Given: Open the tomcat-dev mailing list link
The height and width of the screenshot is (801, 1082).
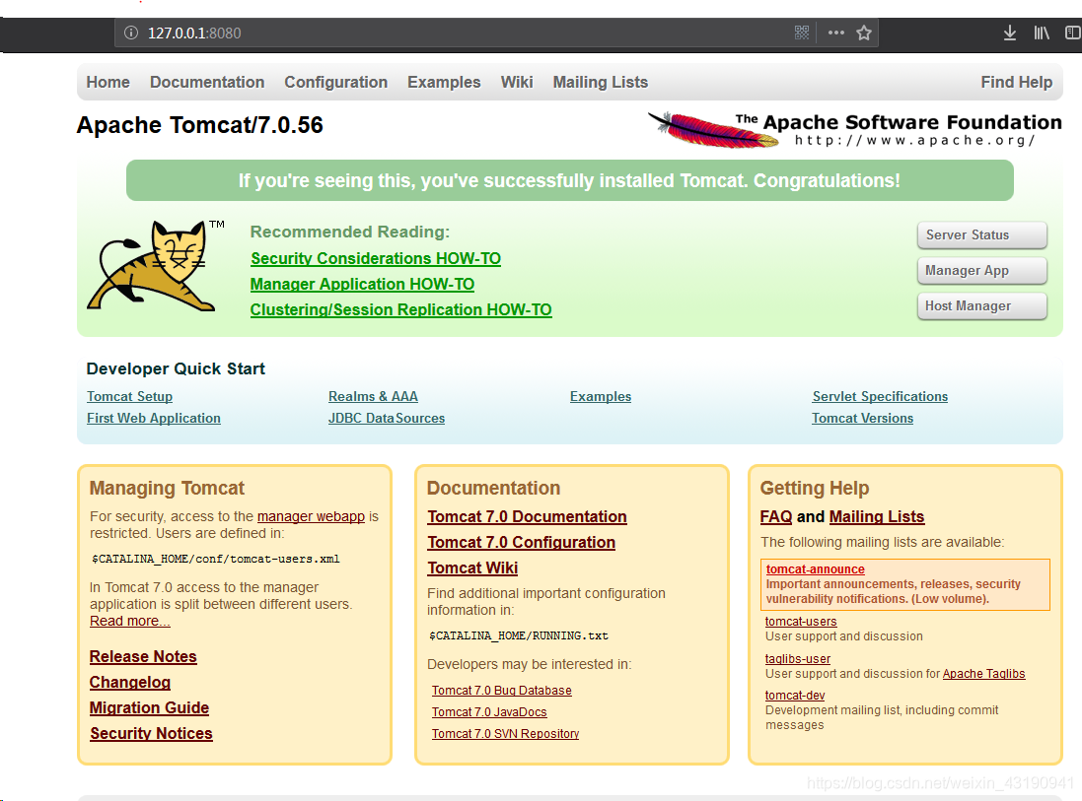Looking at the screenshot, I should coord(795,695).
